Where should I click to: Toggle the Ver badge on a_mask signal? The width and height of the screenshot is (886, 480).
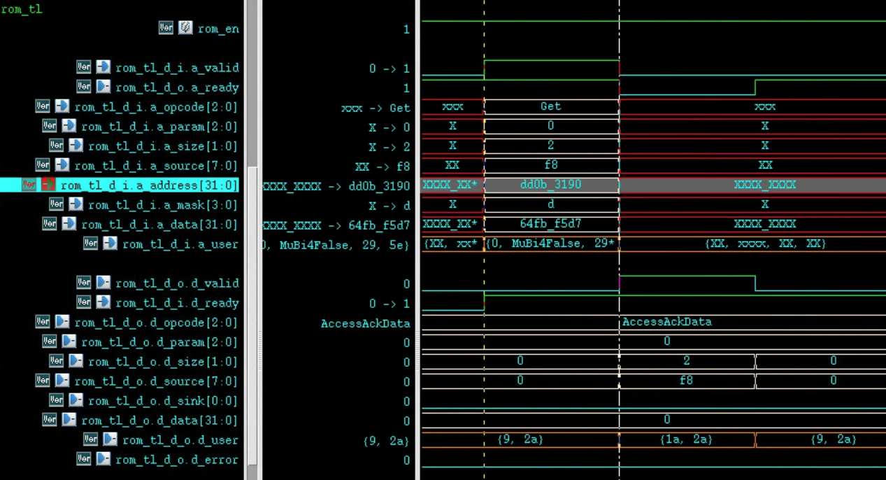coord(56,204)
